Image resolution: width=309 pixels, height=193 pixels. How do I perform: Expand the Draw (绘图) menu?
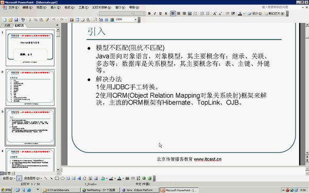pyautogui.click(x=9, y=178)
